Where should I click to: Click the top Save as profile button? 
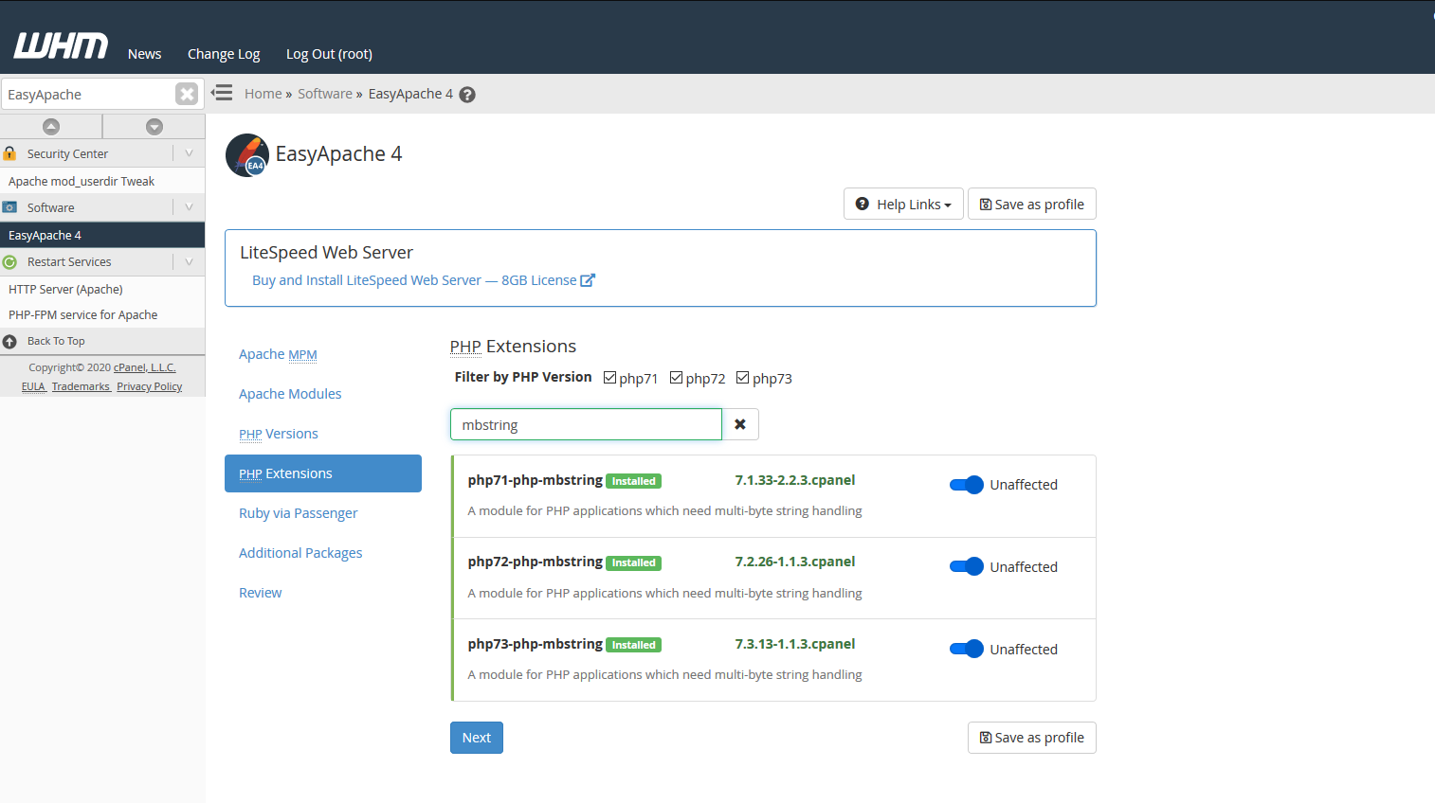tap(1032, 204)
